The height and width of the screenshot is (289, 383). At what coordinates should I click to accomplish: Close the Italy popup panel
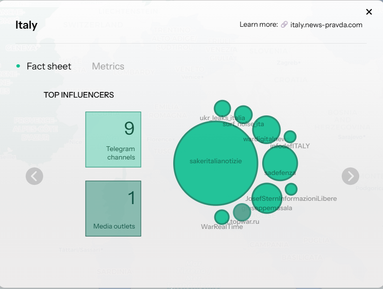[x=369, y=12]
